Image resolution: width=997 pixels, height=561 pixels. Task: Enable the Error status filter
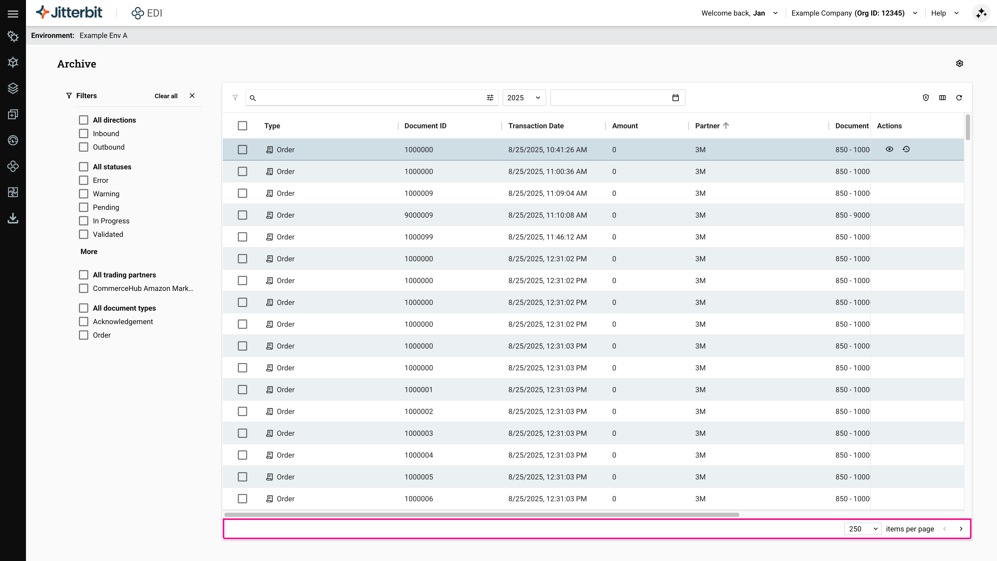point(84,180)
